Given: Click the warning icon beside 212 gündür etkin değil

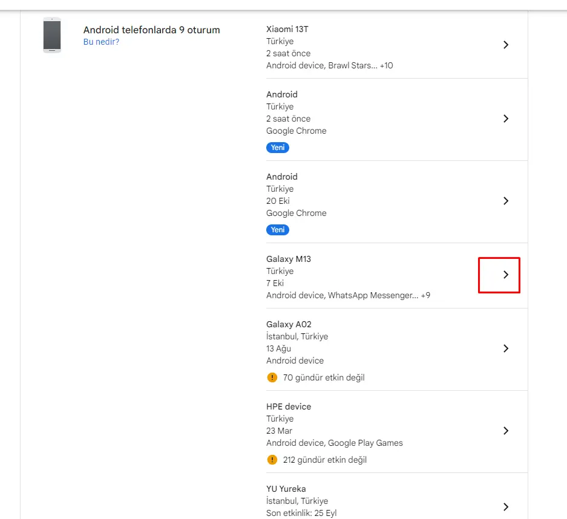Looking at the screenshot, I should [272, 460].
